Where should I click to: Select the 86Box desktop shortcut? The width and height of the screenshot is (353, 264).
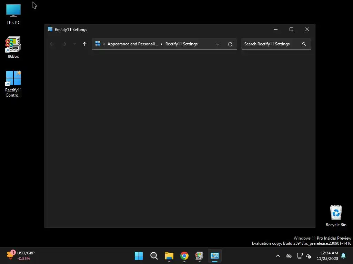coord(13,47)
